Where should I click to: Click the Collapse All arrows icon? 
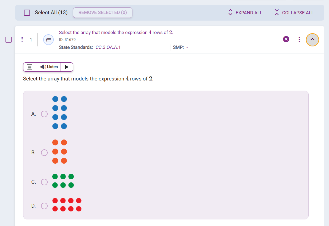277,13
